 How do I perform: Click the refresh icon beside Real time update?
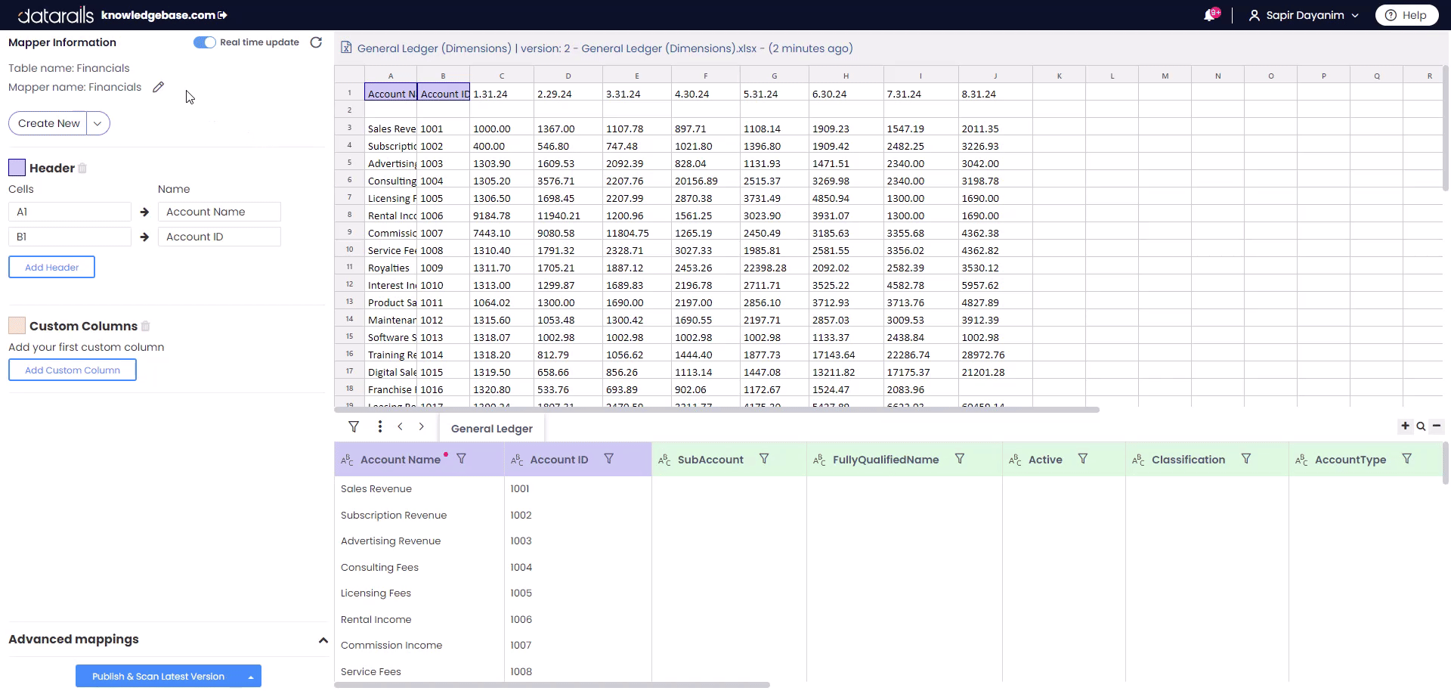pos(316,42)
